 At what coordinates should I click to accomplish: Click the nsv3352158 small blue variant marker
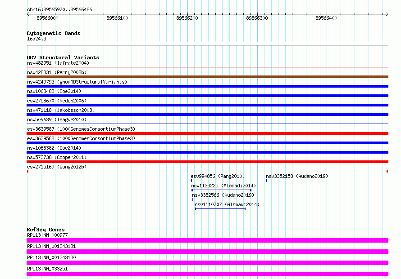click(x=267, y=181)
